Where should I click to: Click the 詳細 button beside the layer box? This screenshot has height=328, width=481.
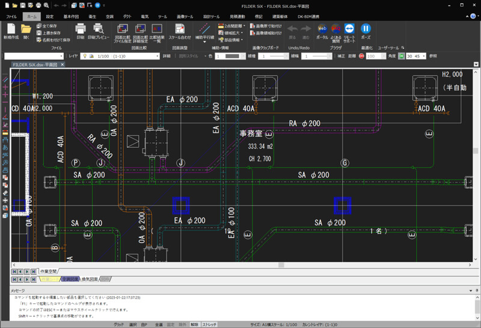coord(167,56)
